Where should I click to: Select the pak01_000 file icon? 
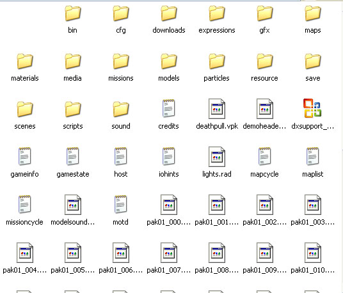coord(169,205)
